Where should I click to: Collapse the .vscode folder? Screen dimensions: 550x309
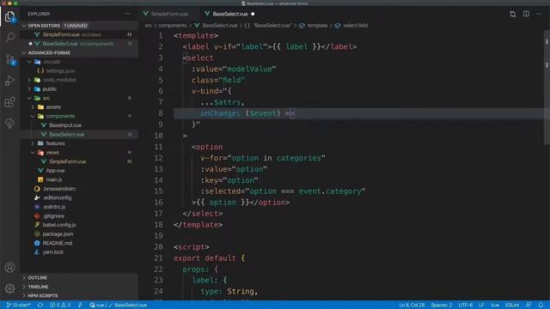(x=79, y=62)
